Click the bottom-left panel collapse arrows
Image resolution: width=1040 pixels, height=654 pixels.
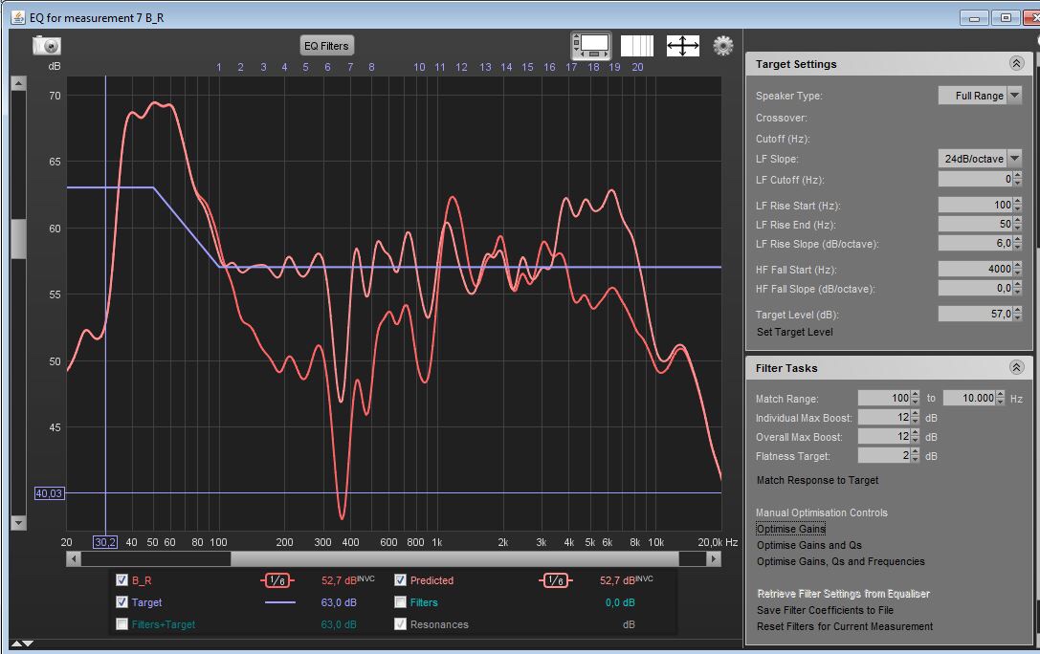[x=21, y=643]
